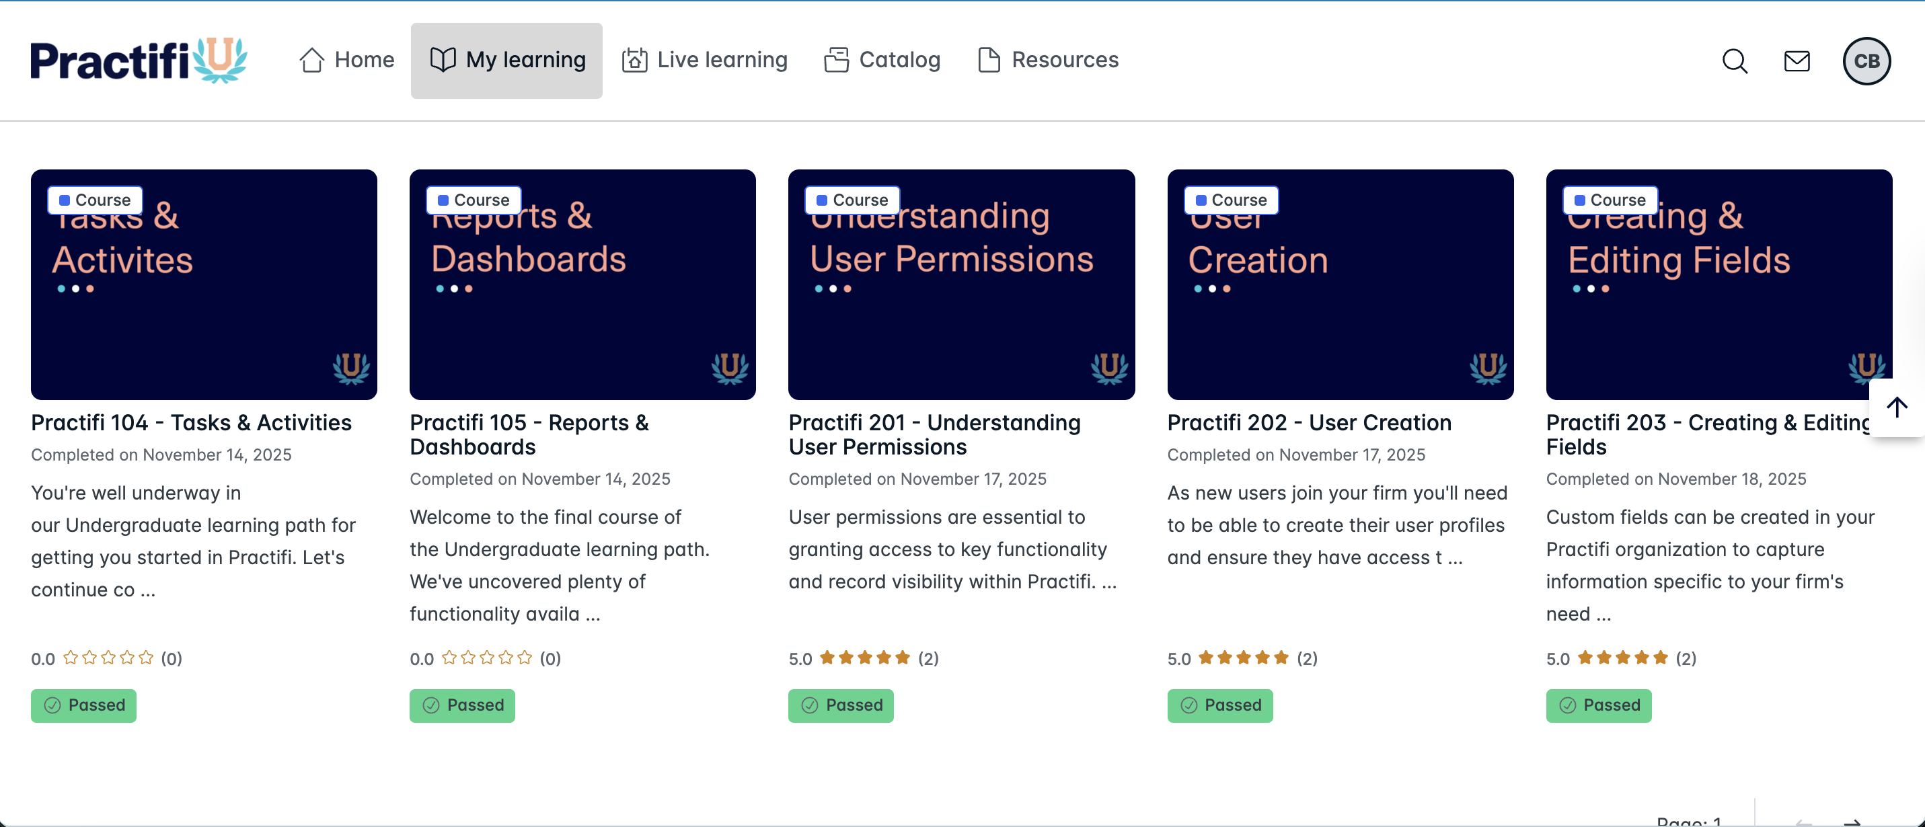Click 'Completed on November 14, 2025' under Practifi 105
The image size is (1925, 827).
(x=540, y=479)
